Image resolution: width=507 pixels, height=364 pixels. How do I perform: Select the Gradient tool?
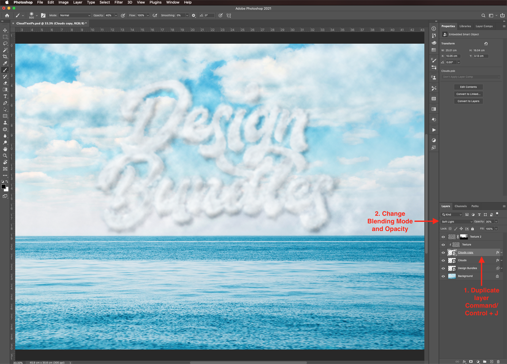(x=5, y=90)
